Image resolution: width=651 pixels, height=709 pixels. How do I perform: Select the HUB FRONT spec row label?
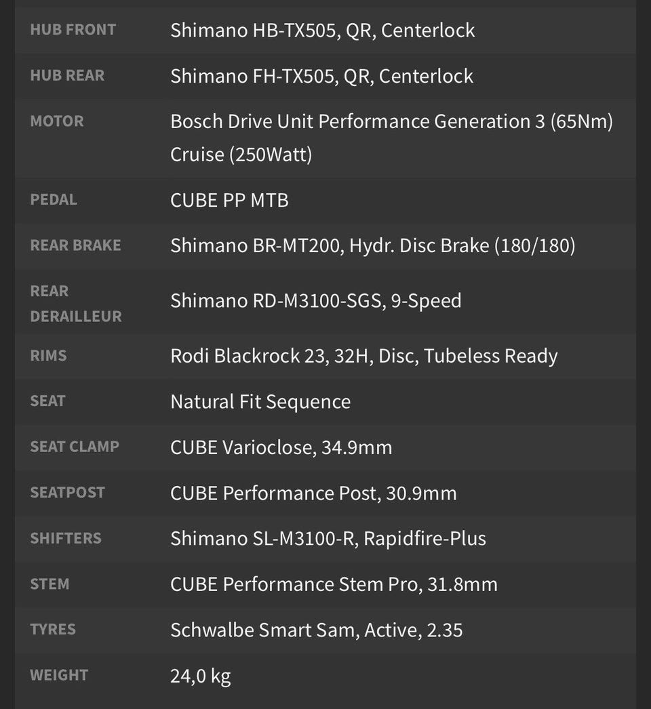coord(73,30)
